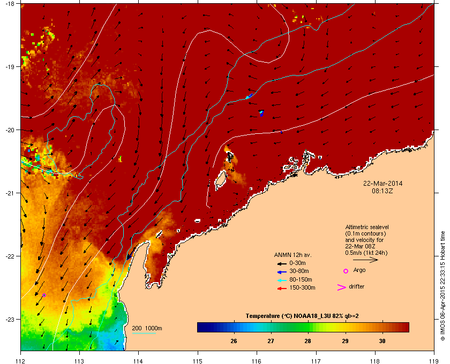The height and width of the screenshot is (364, 450).
Task: Click the white-outlined island near 115.4E 20.8S
Action: tap(220, 180)
